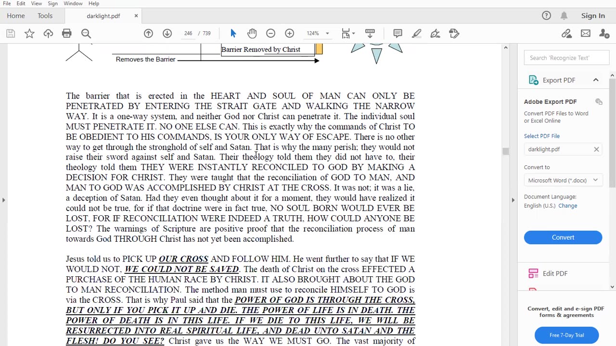Screen dimensions: 616x346
Task: Open the fit page options icon
Action: (348, 33)
